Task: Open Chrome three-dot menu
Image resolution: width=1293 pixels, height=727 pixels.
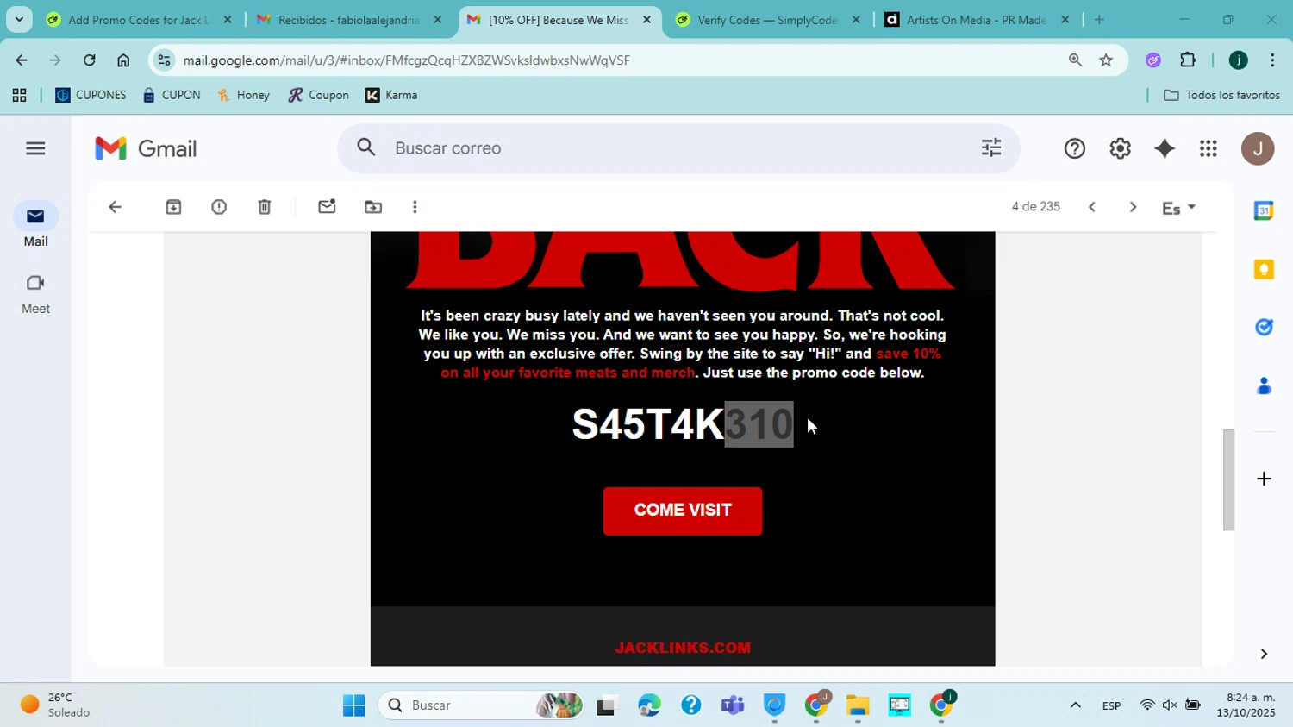Action: point(1272,60)
